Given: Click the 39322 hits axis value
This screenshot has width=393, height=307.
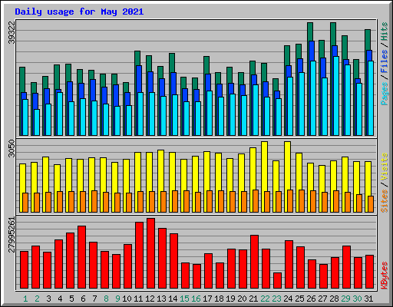Looking at the screenshot, I should tap(12, 32).
